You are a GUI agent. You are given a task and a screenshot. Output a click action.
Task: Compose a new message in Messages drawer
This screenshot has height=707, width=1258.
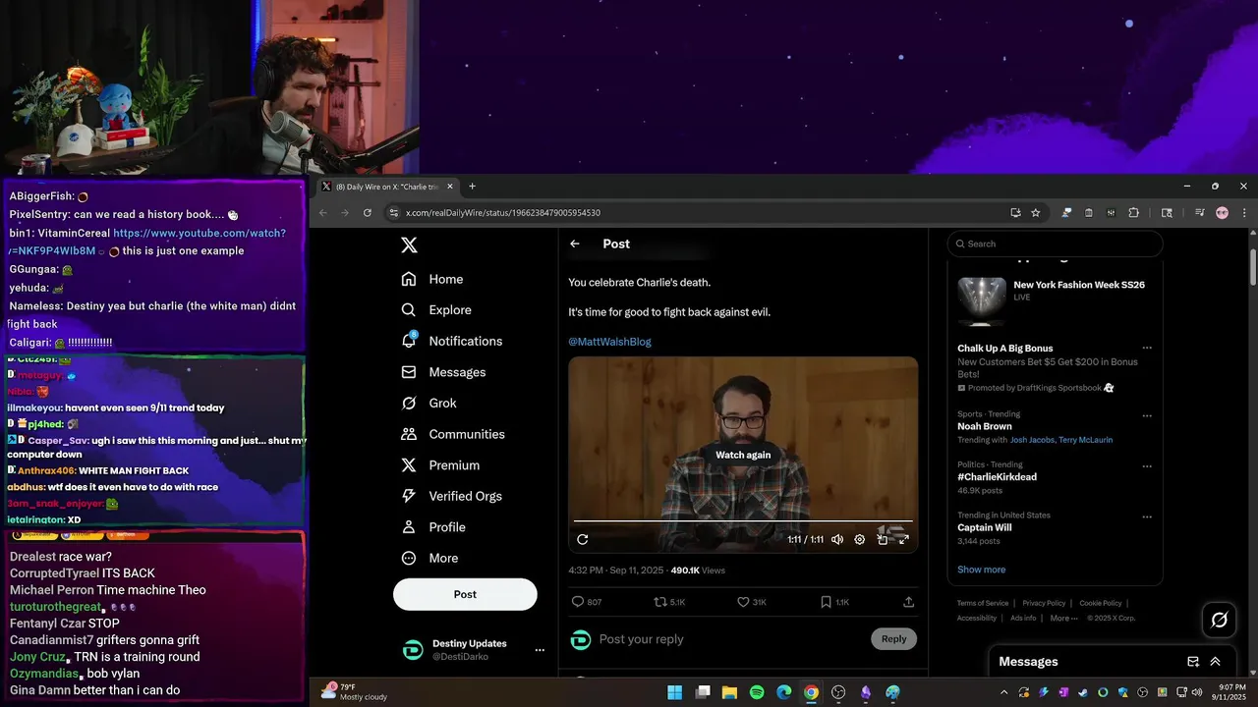point(1193,662)
